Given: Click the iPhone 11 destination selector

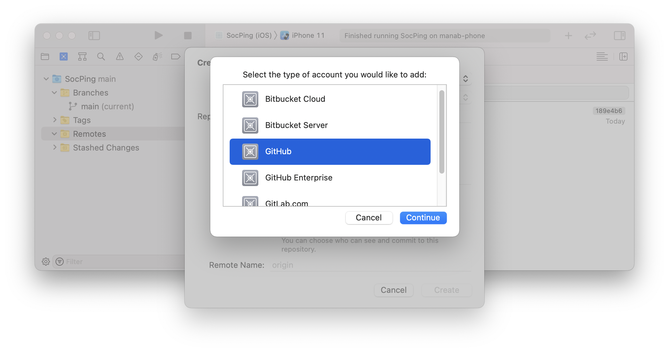Looking at the screenshot, I should click(x=302, y=35).
